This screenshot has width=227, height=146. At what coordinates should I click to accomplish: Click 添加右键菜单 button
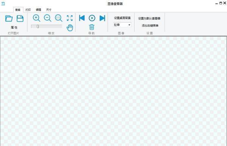(150, 25)
